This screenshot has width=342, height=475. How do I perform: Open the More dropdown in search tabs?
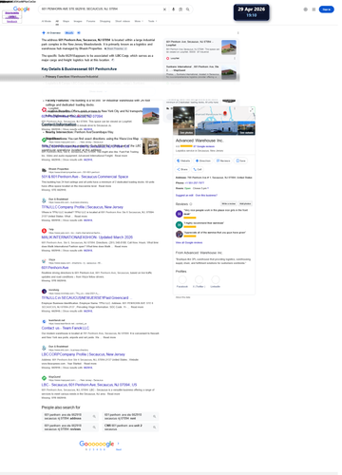click(139, 21)
